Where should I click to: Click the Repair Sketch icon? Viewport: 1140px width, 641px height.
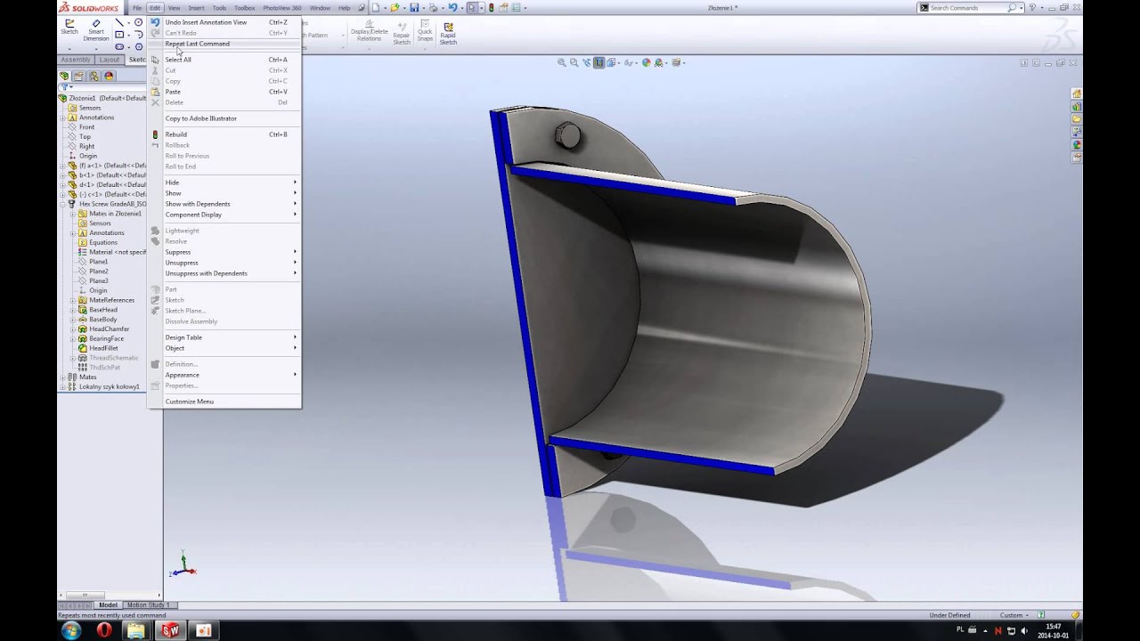tap(402, 34)
